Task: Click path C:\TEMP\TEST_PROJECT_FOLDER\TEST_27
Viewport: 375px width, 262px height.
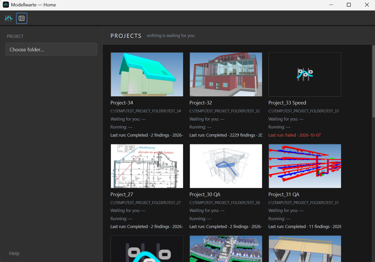Action: [145, 203]
